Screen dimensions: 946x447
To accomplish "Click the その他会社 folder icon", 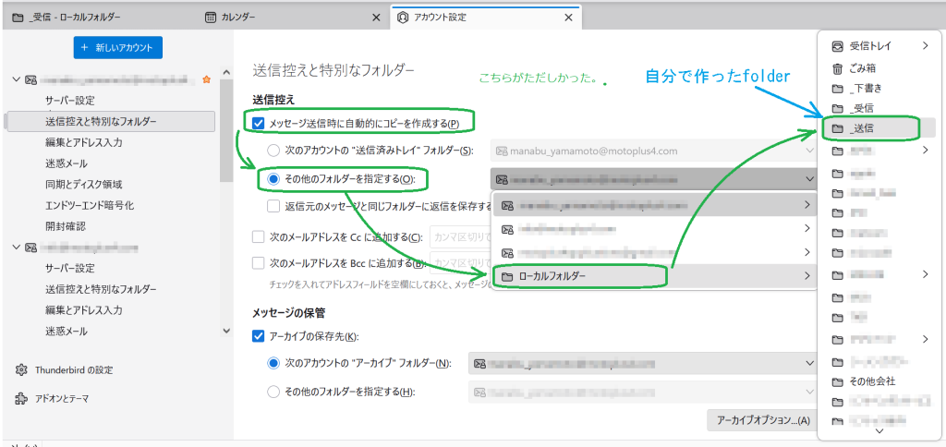I will (x=837, y=381).
